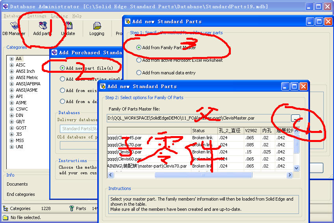The height and width of the screenshot is (223, 334).
Task: Click the horizontal scrollbar thumb in the parts table
Action: (x=203, y=175)
